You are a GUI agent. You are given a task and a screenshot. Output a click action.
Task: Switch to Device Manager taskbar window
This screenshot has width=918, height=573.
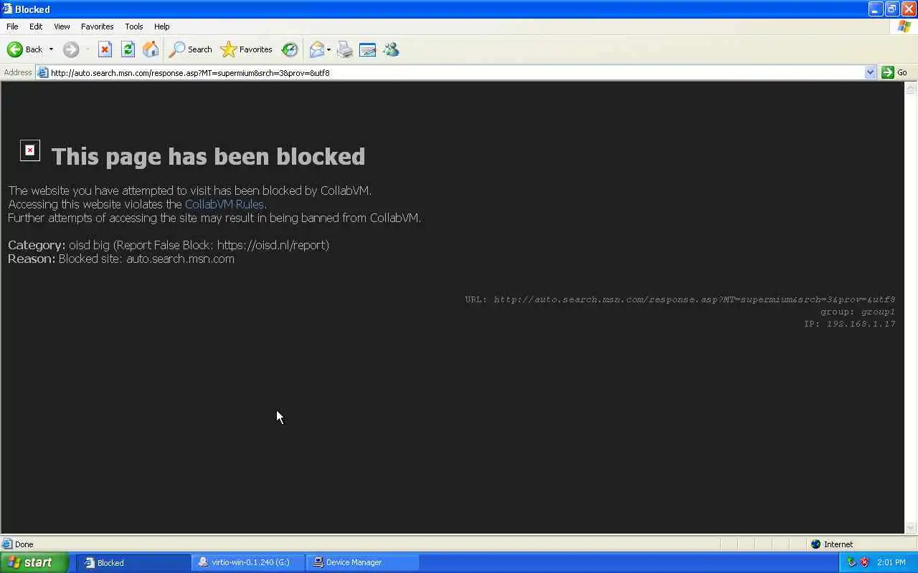[363, 562]
